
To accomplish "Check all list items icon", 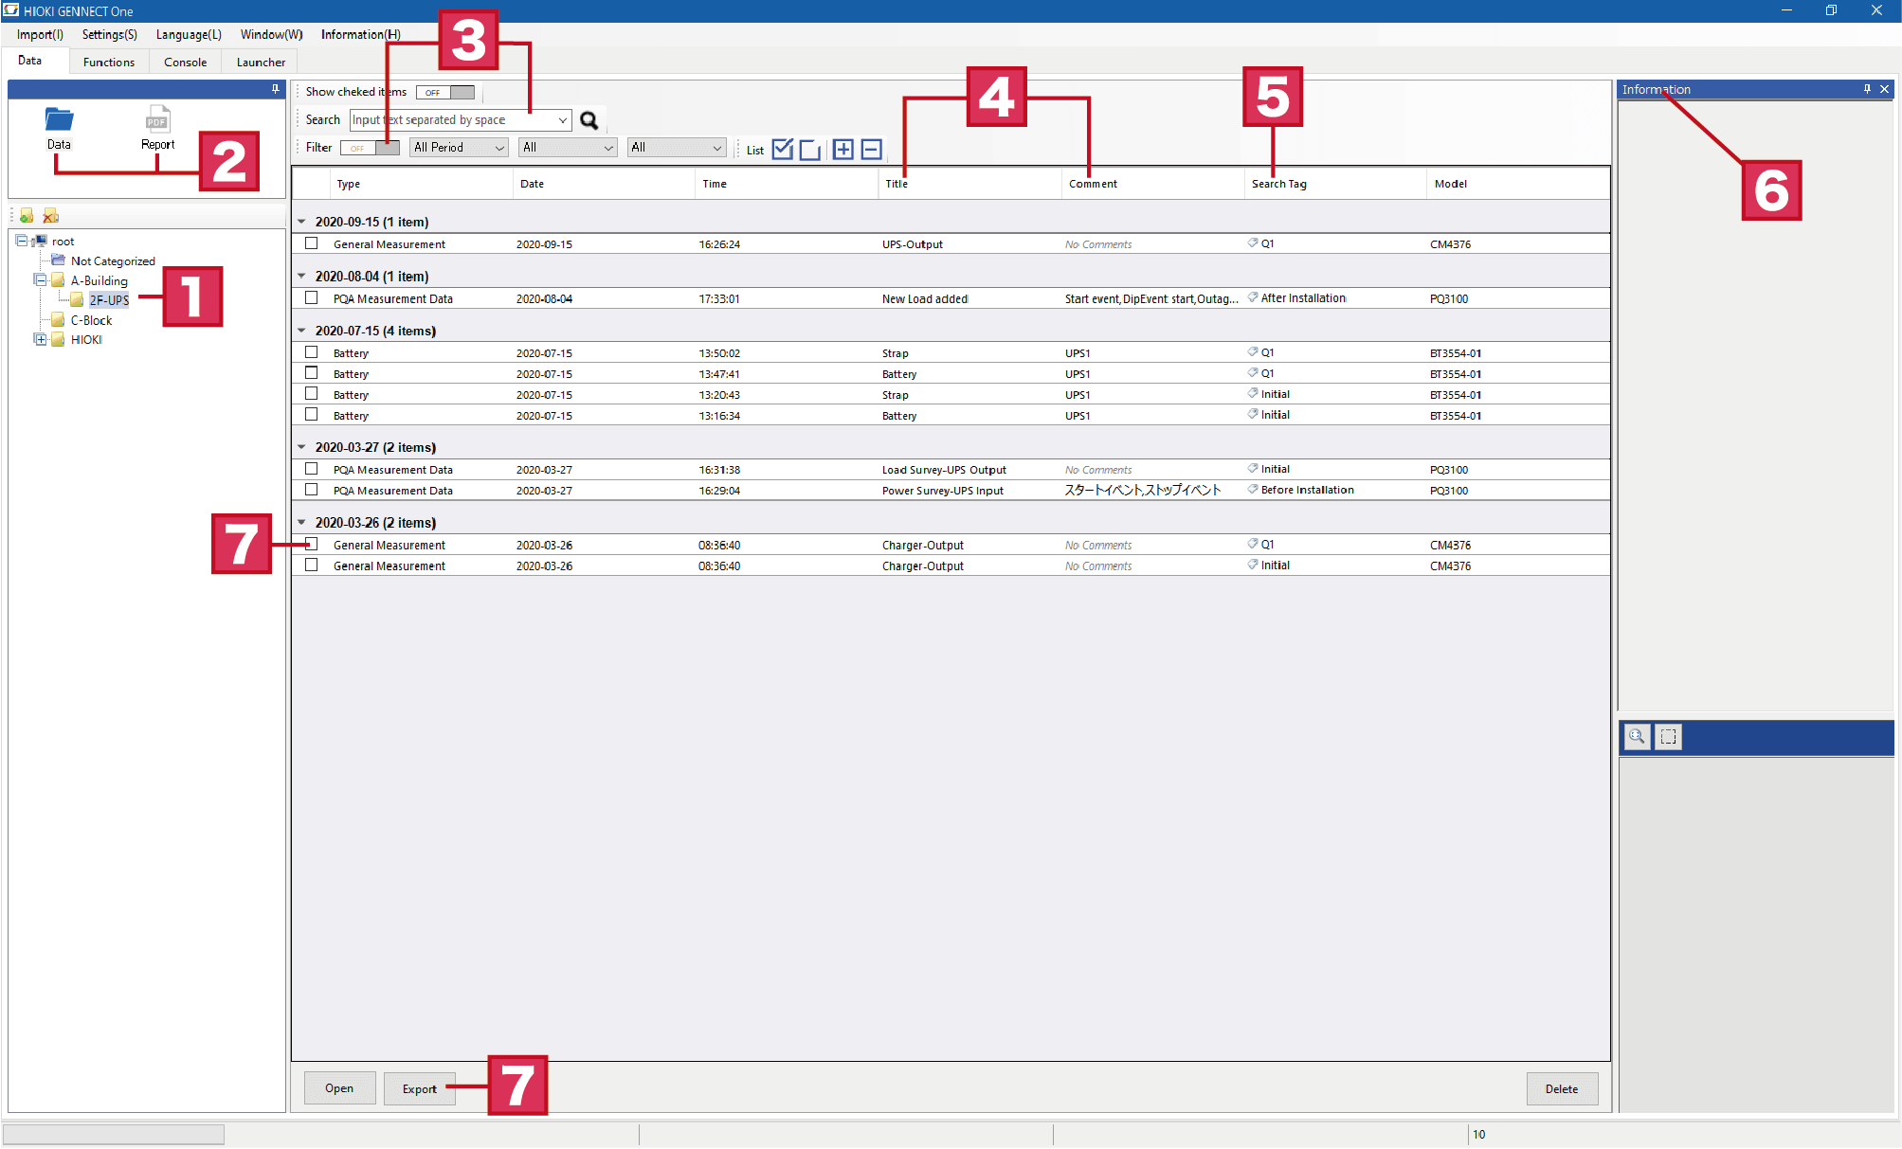I will click(782, 150).
